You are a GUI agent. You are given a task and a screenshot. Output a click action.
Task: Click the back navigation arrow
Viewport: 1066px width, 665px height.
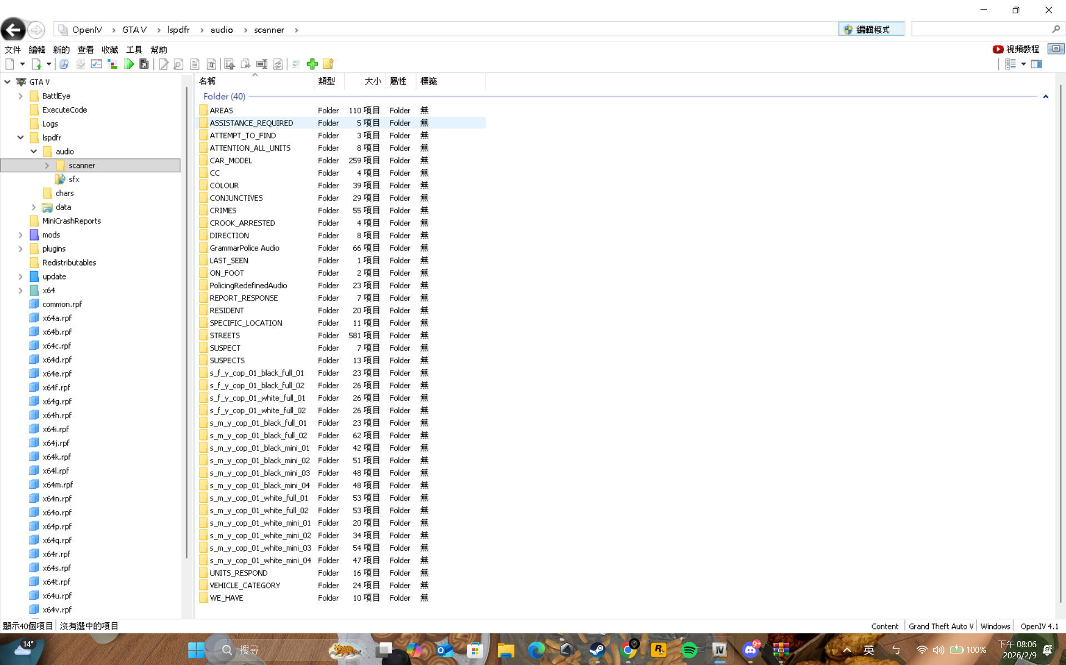point(13,29)
